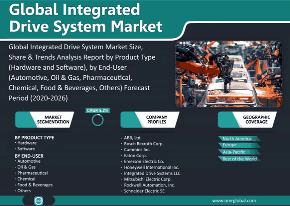Select the Asia-Pacific region tag
The height and width of the screenshot is (206, 290).
click(x=239, y=152)
